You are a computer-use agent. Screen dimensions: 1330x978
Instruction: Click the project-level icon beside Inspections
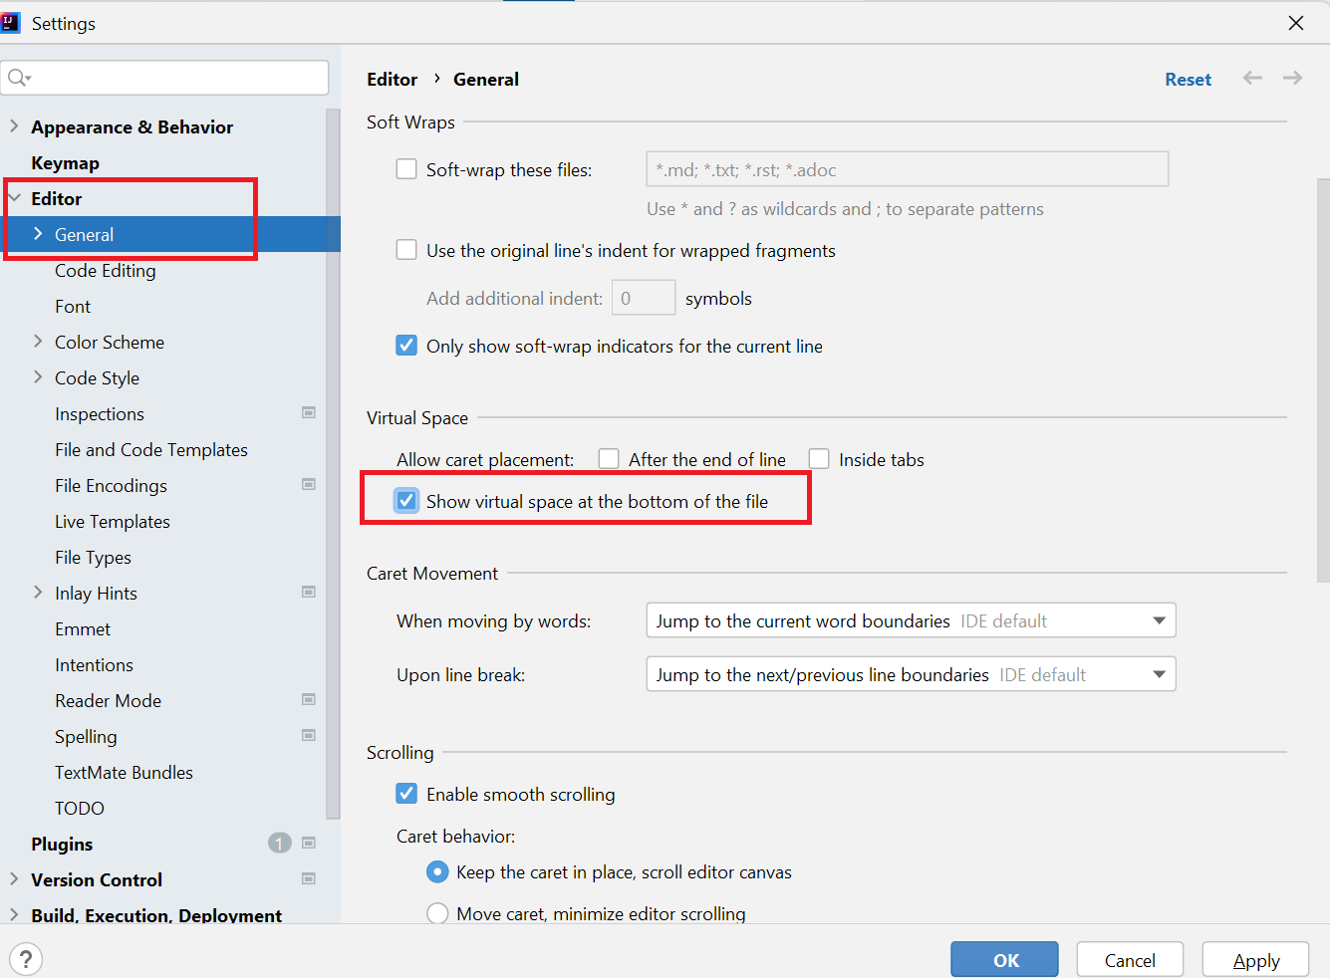(x=309, y=413)
